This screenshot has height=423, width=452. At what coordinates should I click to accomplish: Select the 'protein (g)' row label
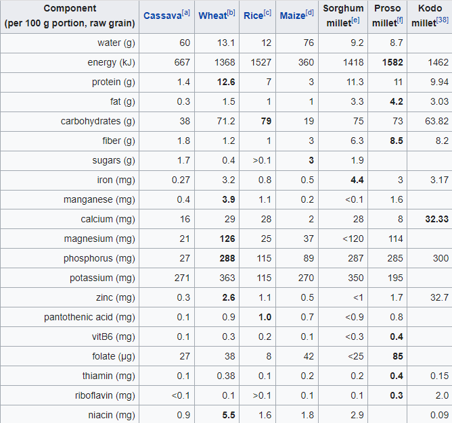pyautogui.click(x=113, y=82)
